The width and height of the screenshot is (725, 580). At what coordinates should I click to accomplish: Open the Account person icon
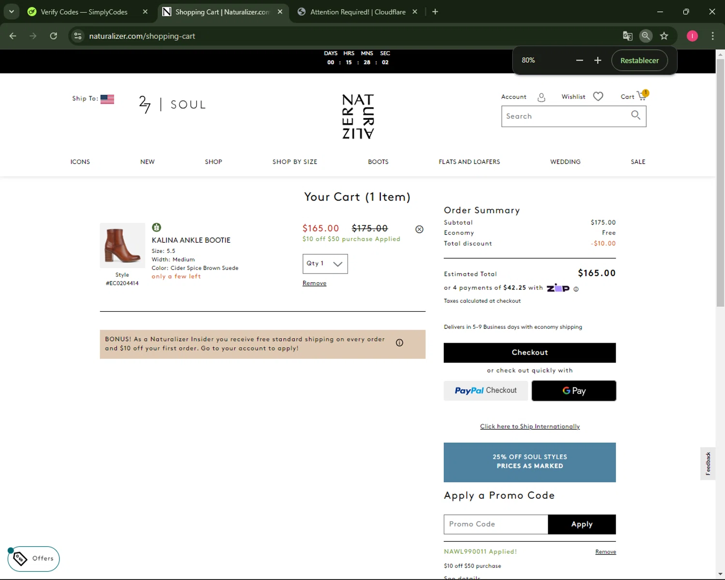541,97
